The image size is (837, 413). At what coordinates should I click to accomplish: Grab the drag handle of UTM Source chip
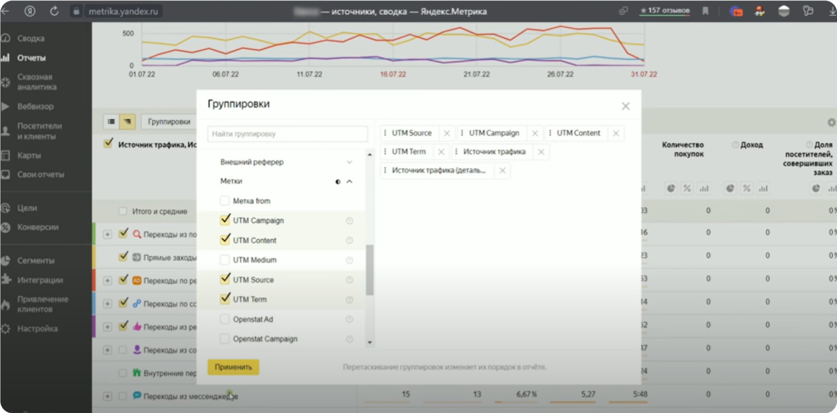click(385, 133)
